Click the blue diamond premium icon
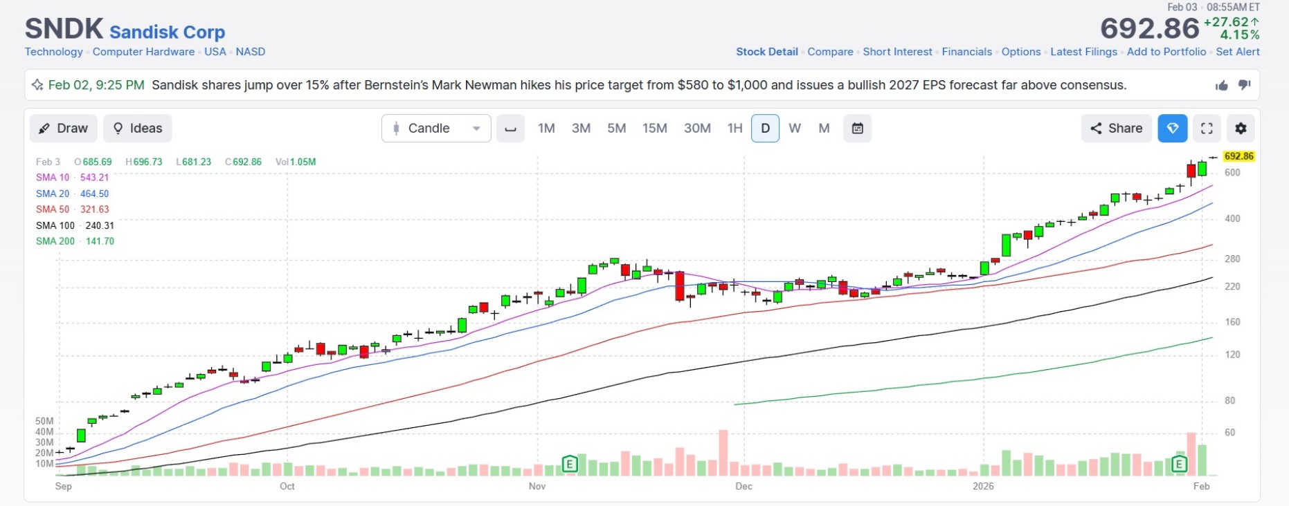The height and width of the screenshot is (506, 1289). (1172, 129)
